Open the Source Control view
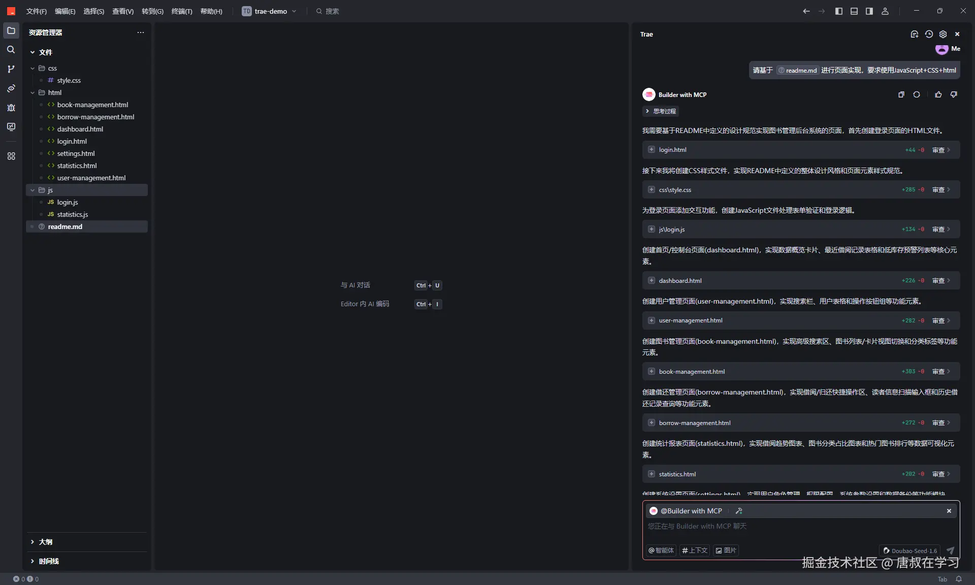 pyautogui.click(x=11, y=69)
